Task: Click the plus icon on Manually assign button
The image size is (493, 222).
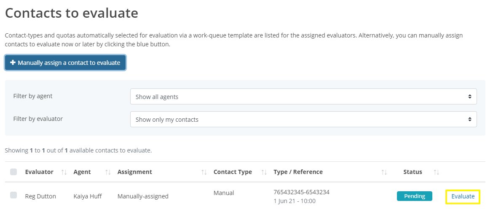Action: click(13, 63)
